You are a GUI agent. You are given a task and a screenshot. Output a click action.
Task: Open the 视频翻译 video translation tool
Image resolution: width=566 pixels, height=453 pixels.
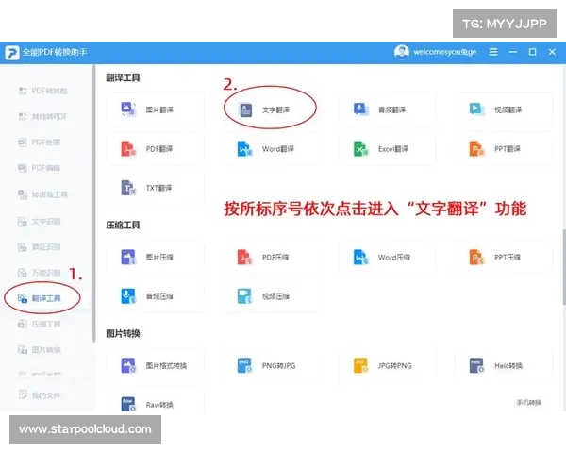(x=504, y=109)
